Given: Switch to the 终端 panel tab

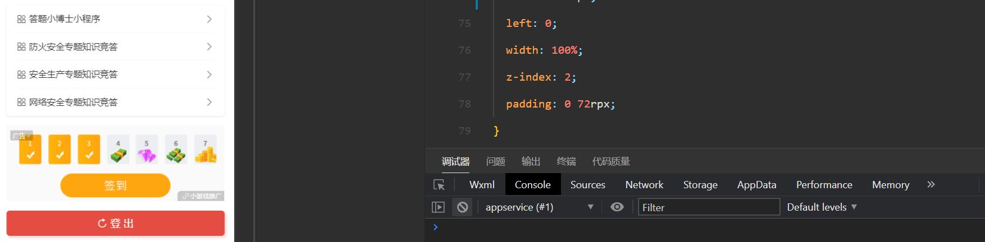Looking at the screenshot, I should [x=566, y=162].
